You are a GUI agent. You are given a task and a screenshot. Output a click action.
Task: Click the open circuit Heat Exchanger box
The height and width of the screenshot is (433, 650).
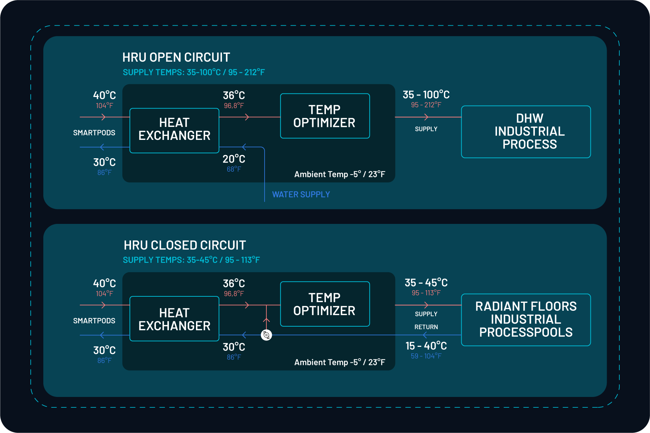pos(174,131)
